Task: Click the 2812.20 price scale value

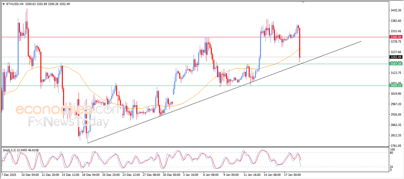Action: [x=395, y=135]
